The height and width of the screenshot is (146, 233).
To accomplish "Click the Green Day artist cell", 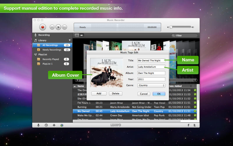I will coord(116,115).
